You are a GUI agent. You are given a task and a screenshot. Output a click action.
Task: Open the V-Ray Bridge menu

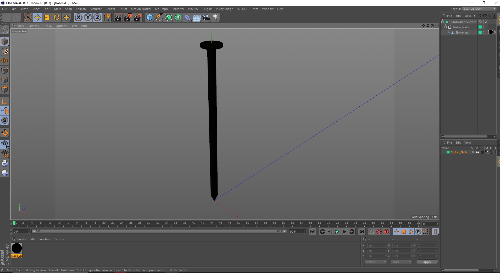pos(224,9)
